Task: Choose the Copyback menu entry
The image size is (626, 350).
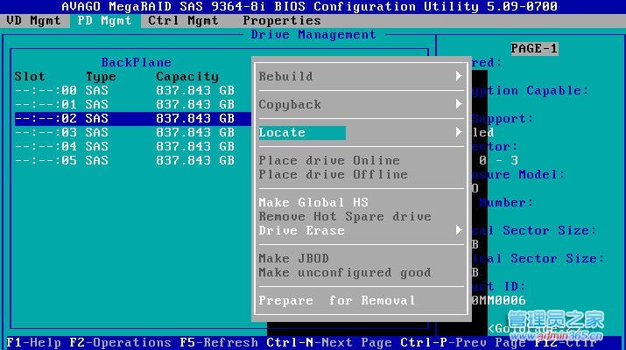Action: click(290, 104)
